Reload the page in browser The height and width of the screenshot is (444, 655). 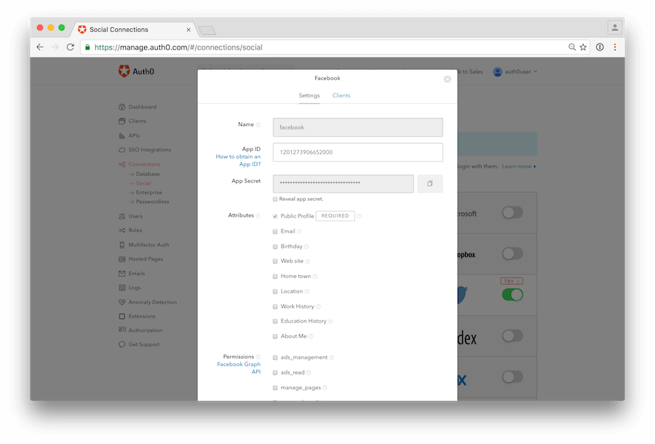pos(71,47)
